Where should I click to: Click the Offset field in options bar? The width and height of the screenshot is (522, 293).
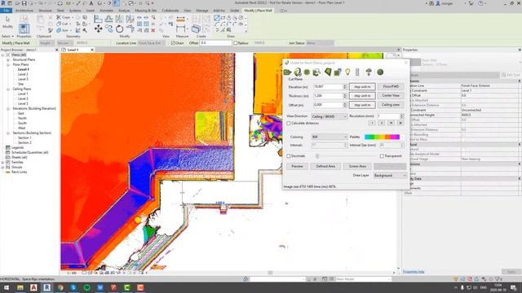click(x=215, y=43)
